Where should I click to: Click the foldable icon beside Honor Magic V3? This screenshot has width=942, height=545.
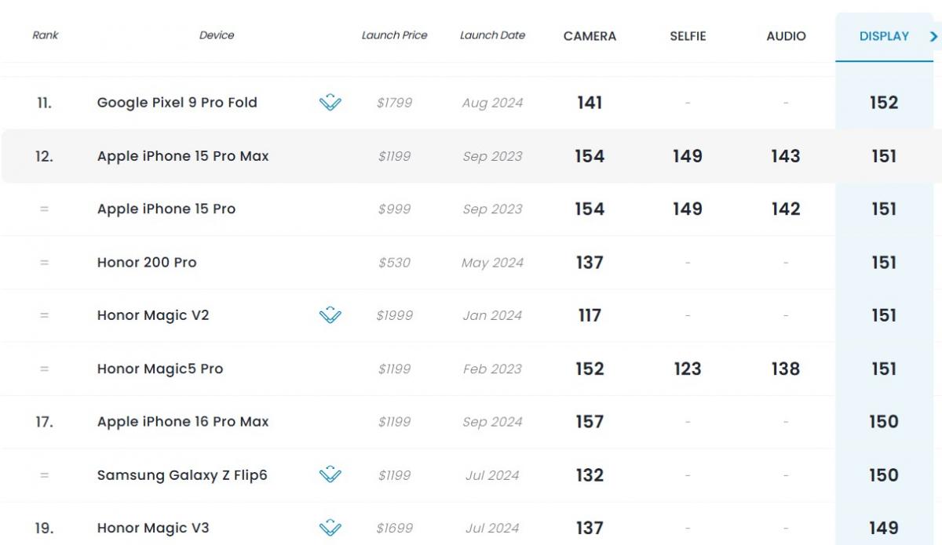[330, 528]
